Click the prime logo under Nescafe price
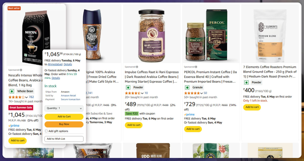This screenshot has width=304, height=161. [14, 126]
